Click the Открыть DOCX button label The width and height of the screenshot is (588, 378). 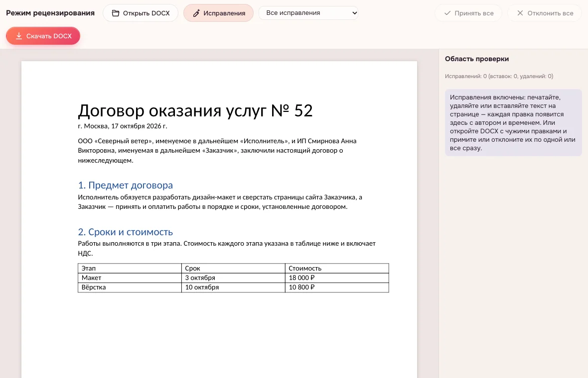click(146, 13)
